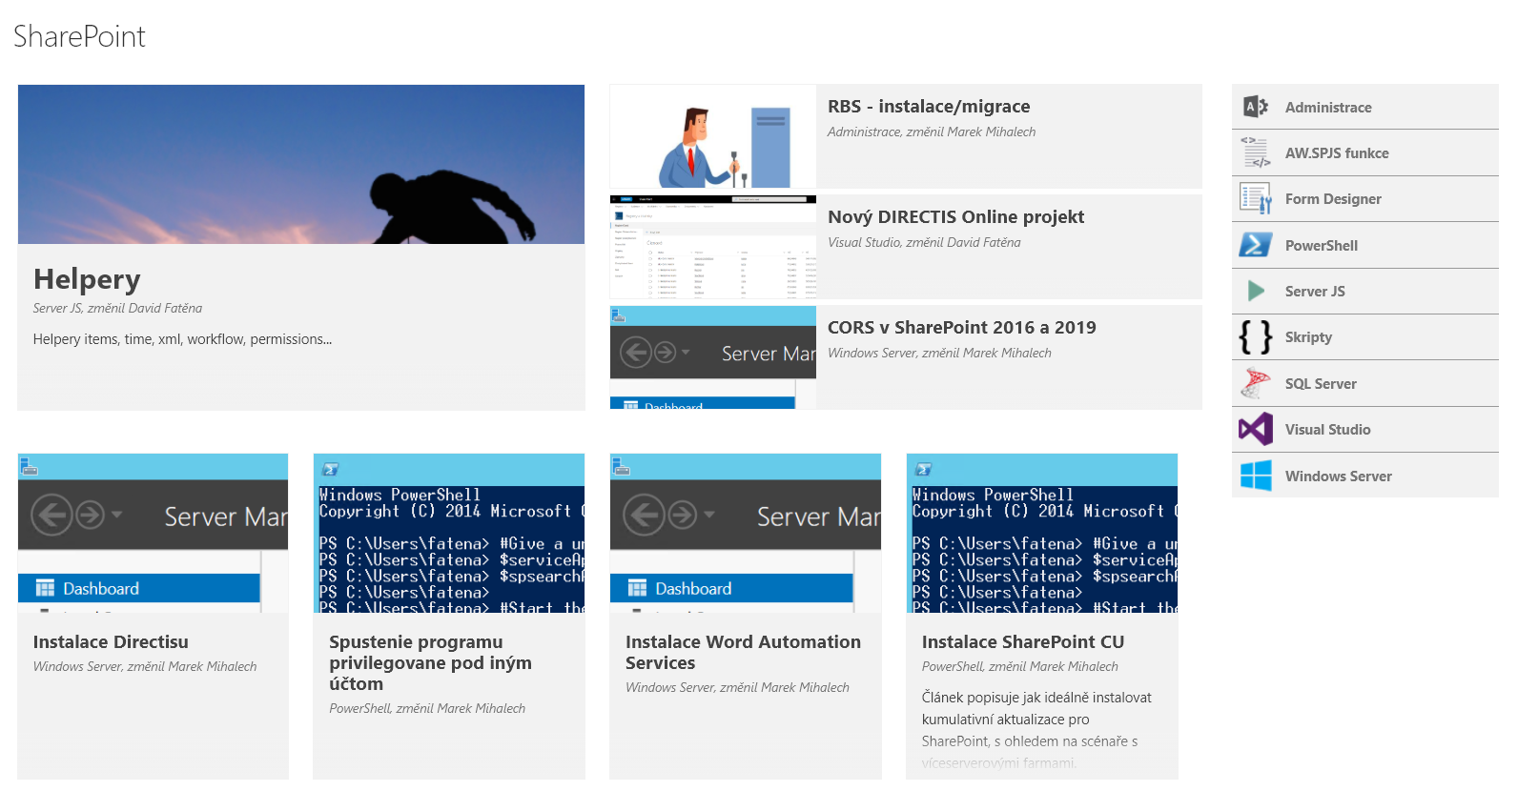Viewport: 1518px width, 791px height.
Task: Open Instalace Word Automation Services article
Action: [x=743, y=653]
